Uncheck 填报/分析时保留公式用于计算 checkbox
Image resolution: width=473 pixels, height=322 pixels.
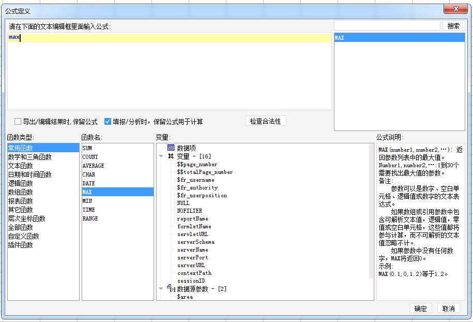[108, 122]
